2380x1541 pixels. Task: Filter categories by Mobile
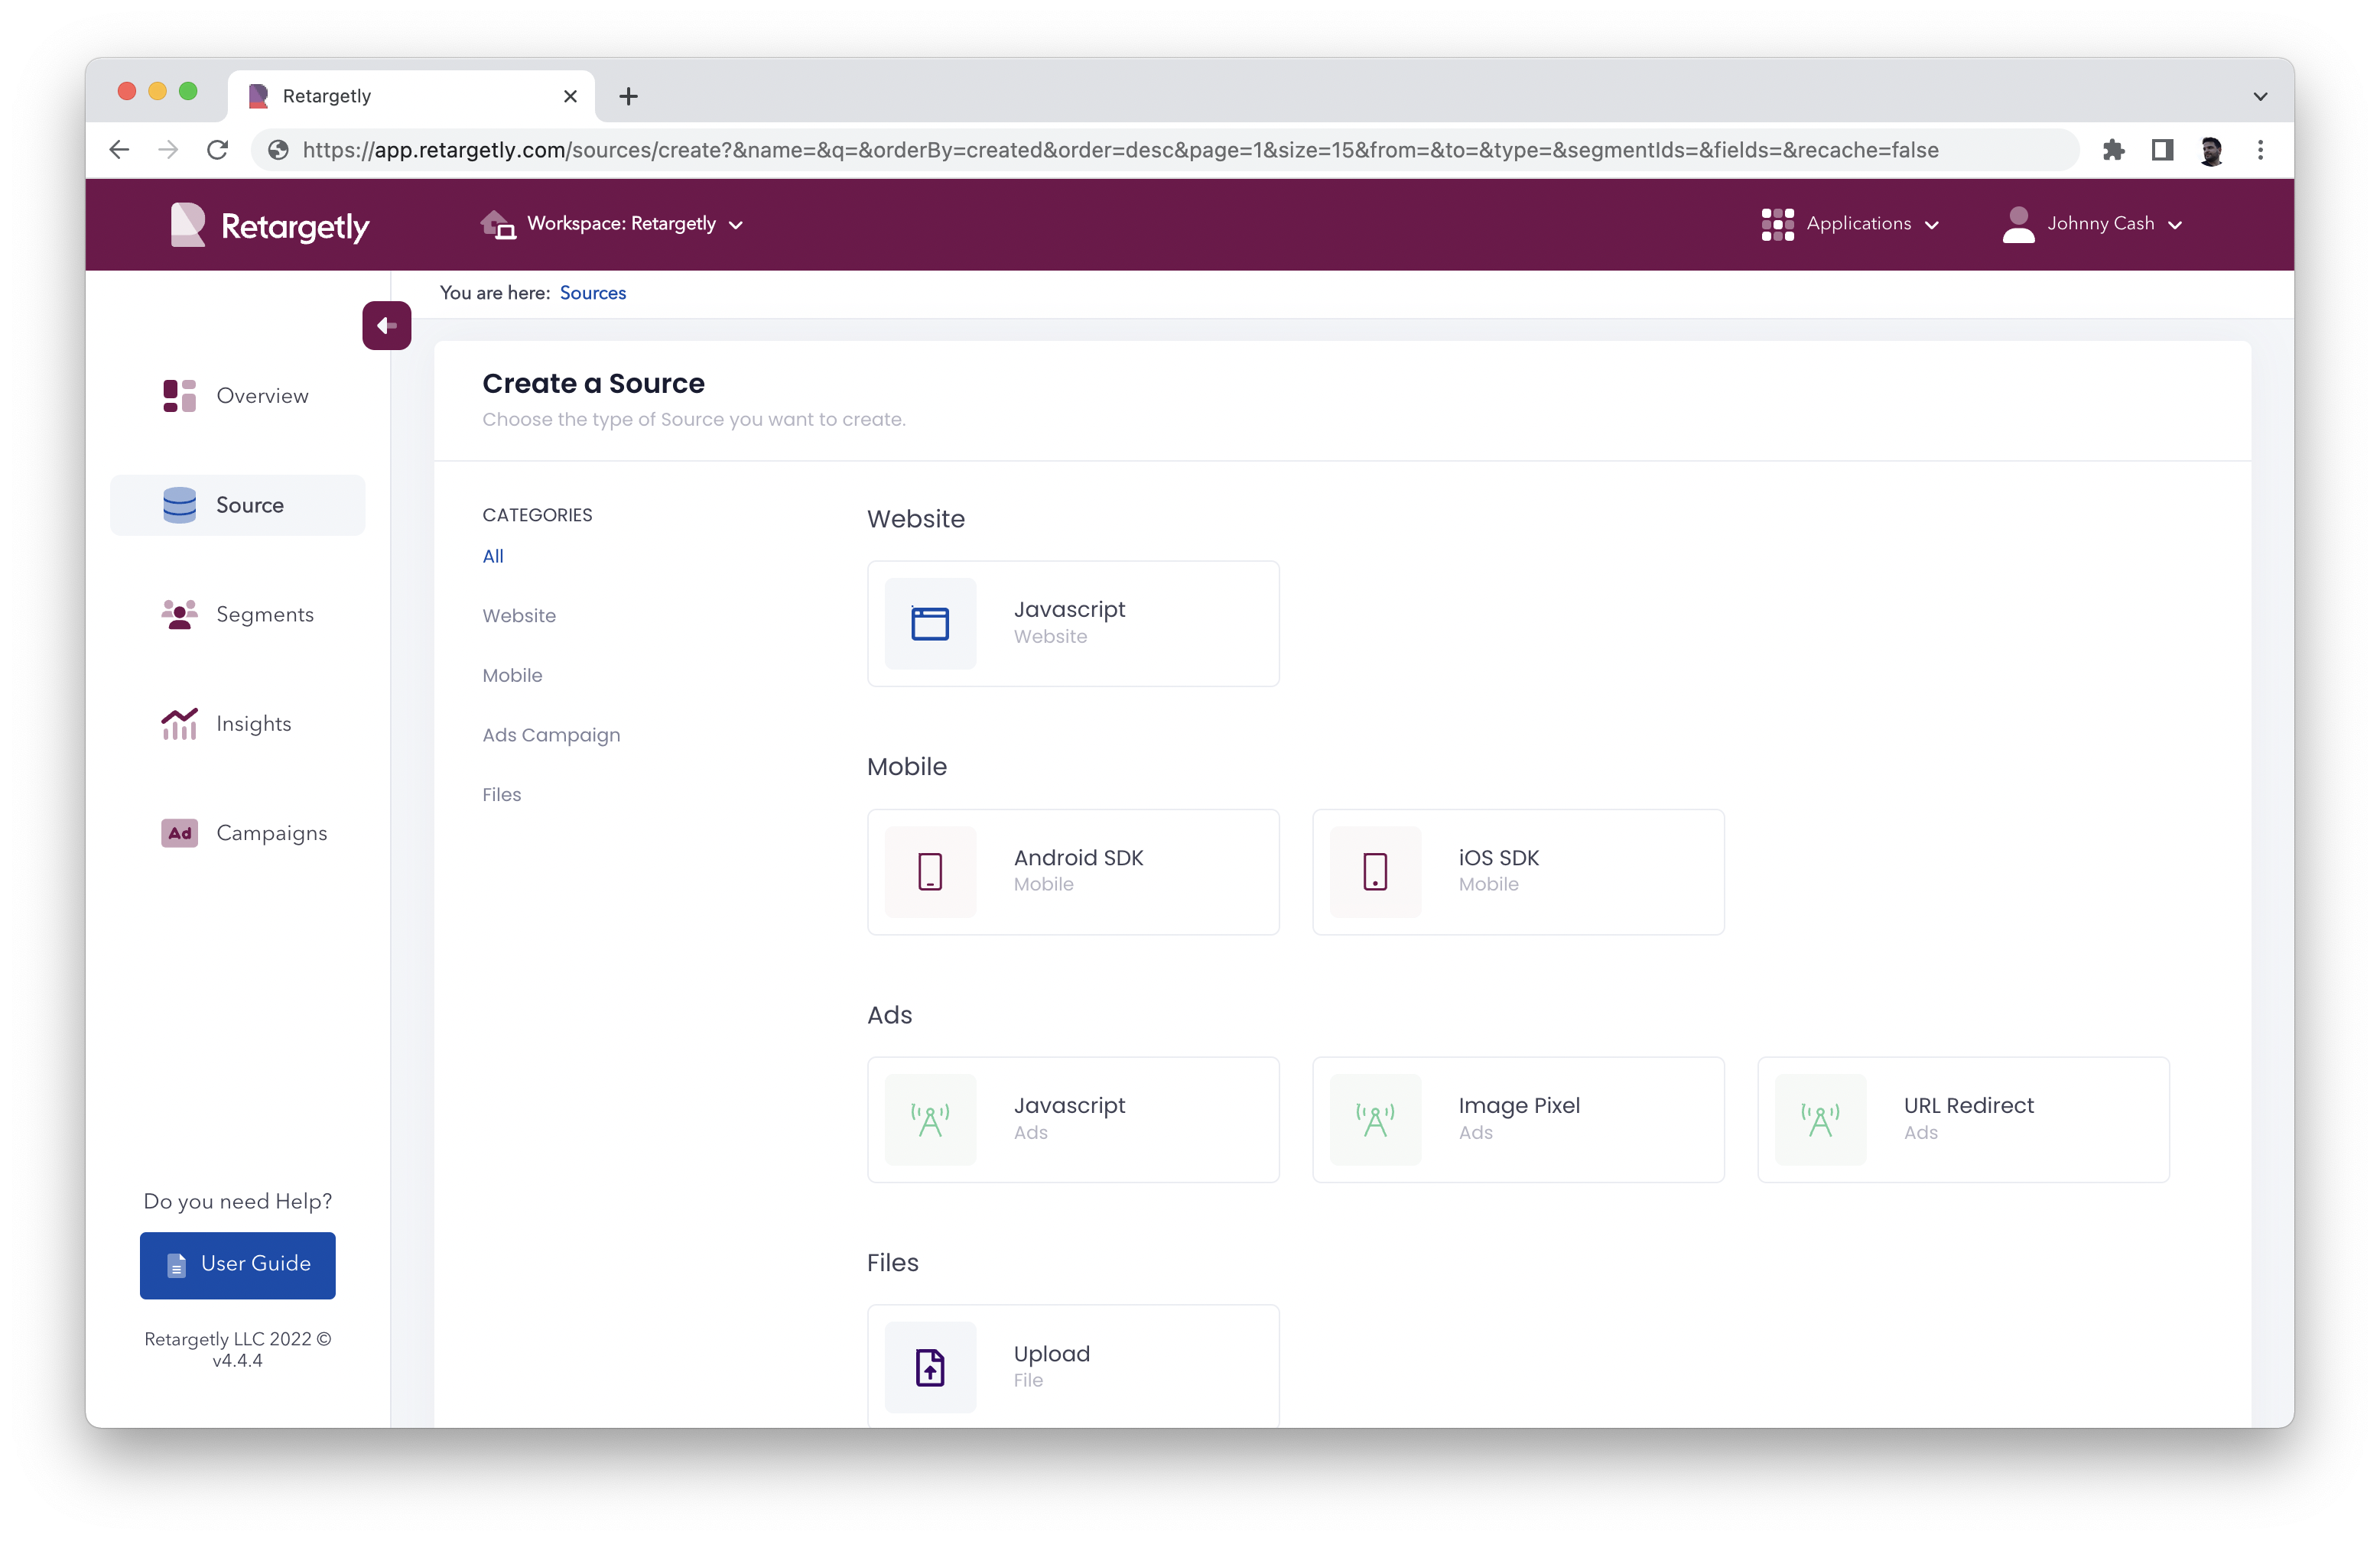[x=512, y=676]
